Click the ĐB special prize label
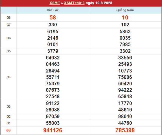Image resolution: width=162 pixels, height=135 pixels. 8,130
